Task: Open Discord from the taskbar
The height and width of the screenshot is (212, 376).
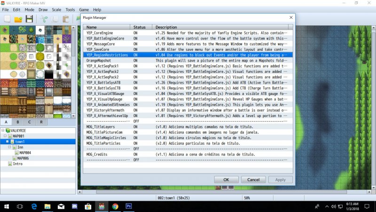Action: pyautogui.click(x=75, y=206)
